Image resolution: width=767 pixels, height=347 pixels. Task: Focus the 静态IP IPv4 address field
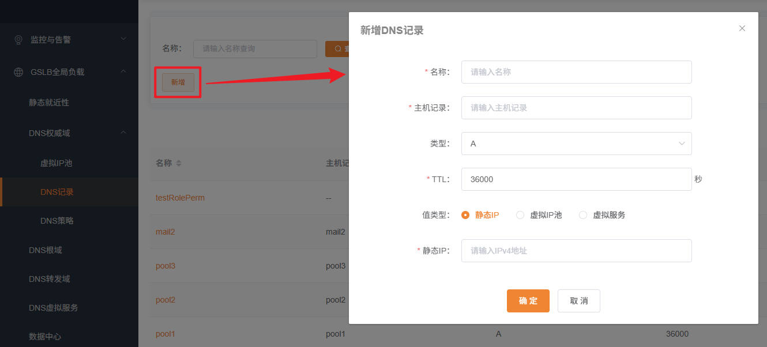point(576,251)
